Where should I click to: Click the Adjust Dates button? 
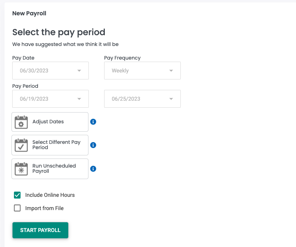[50, 122]
